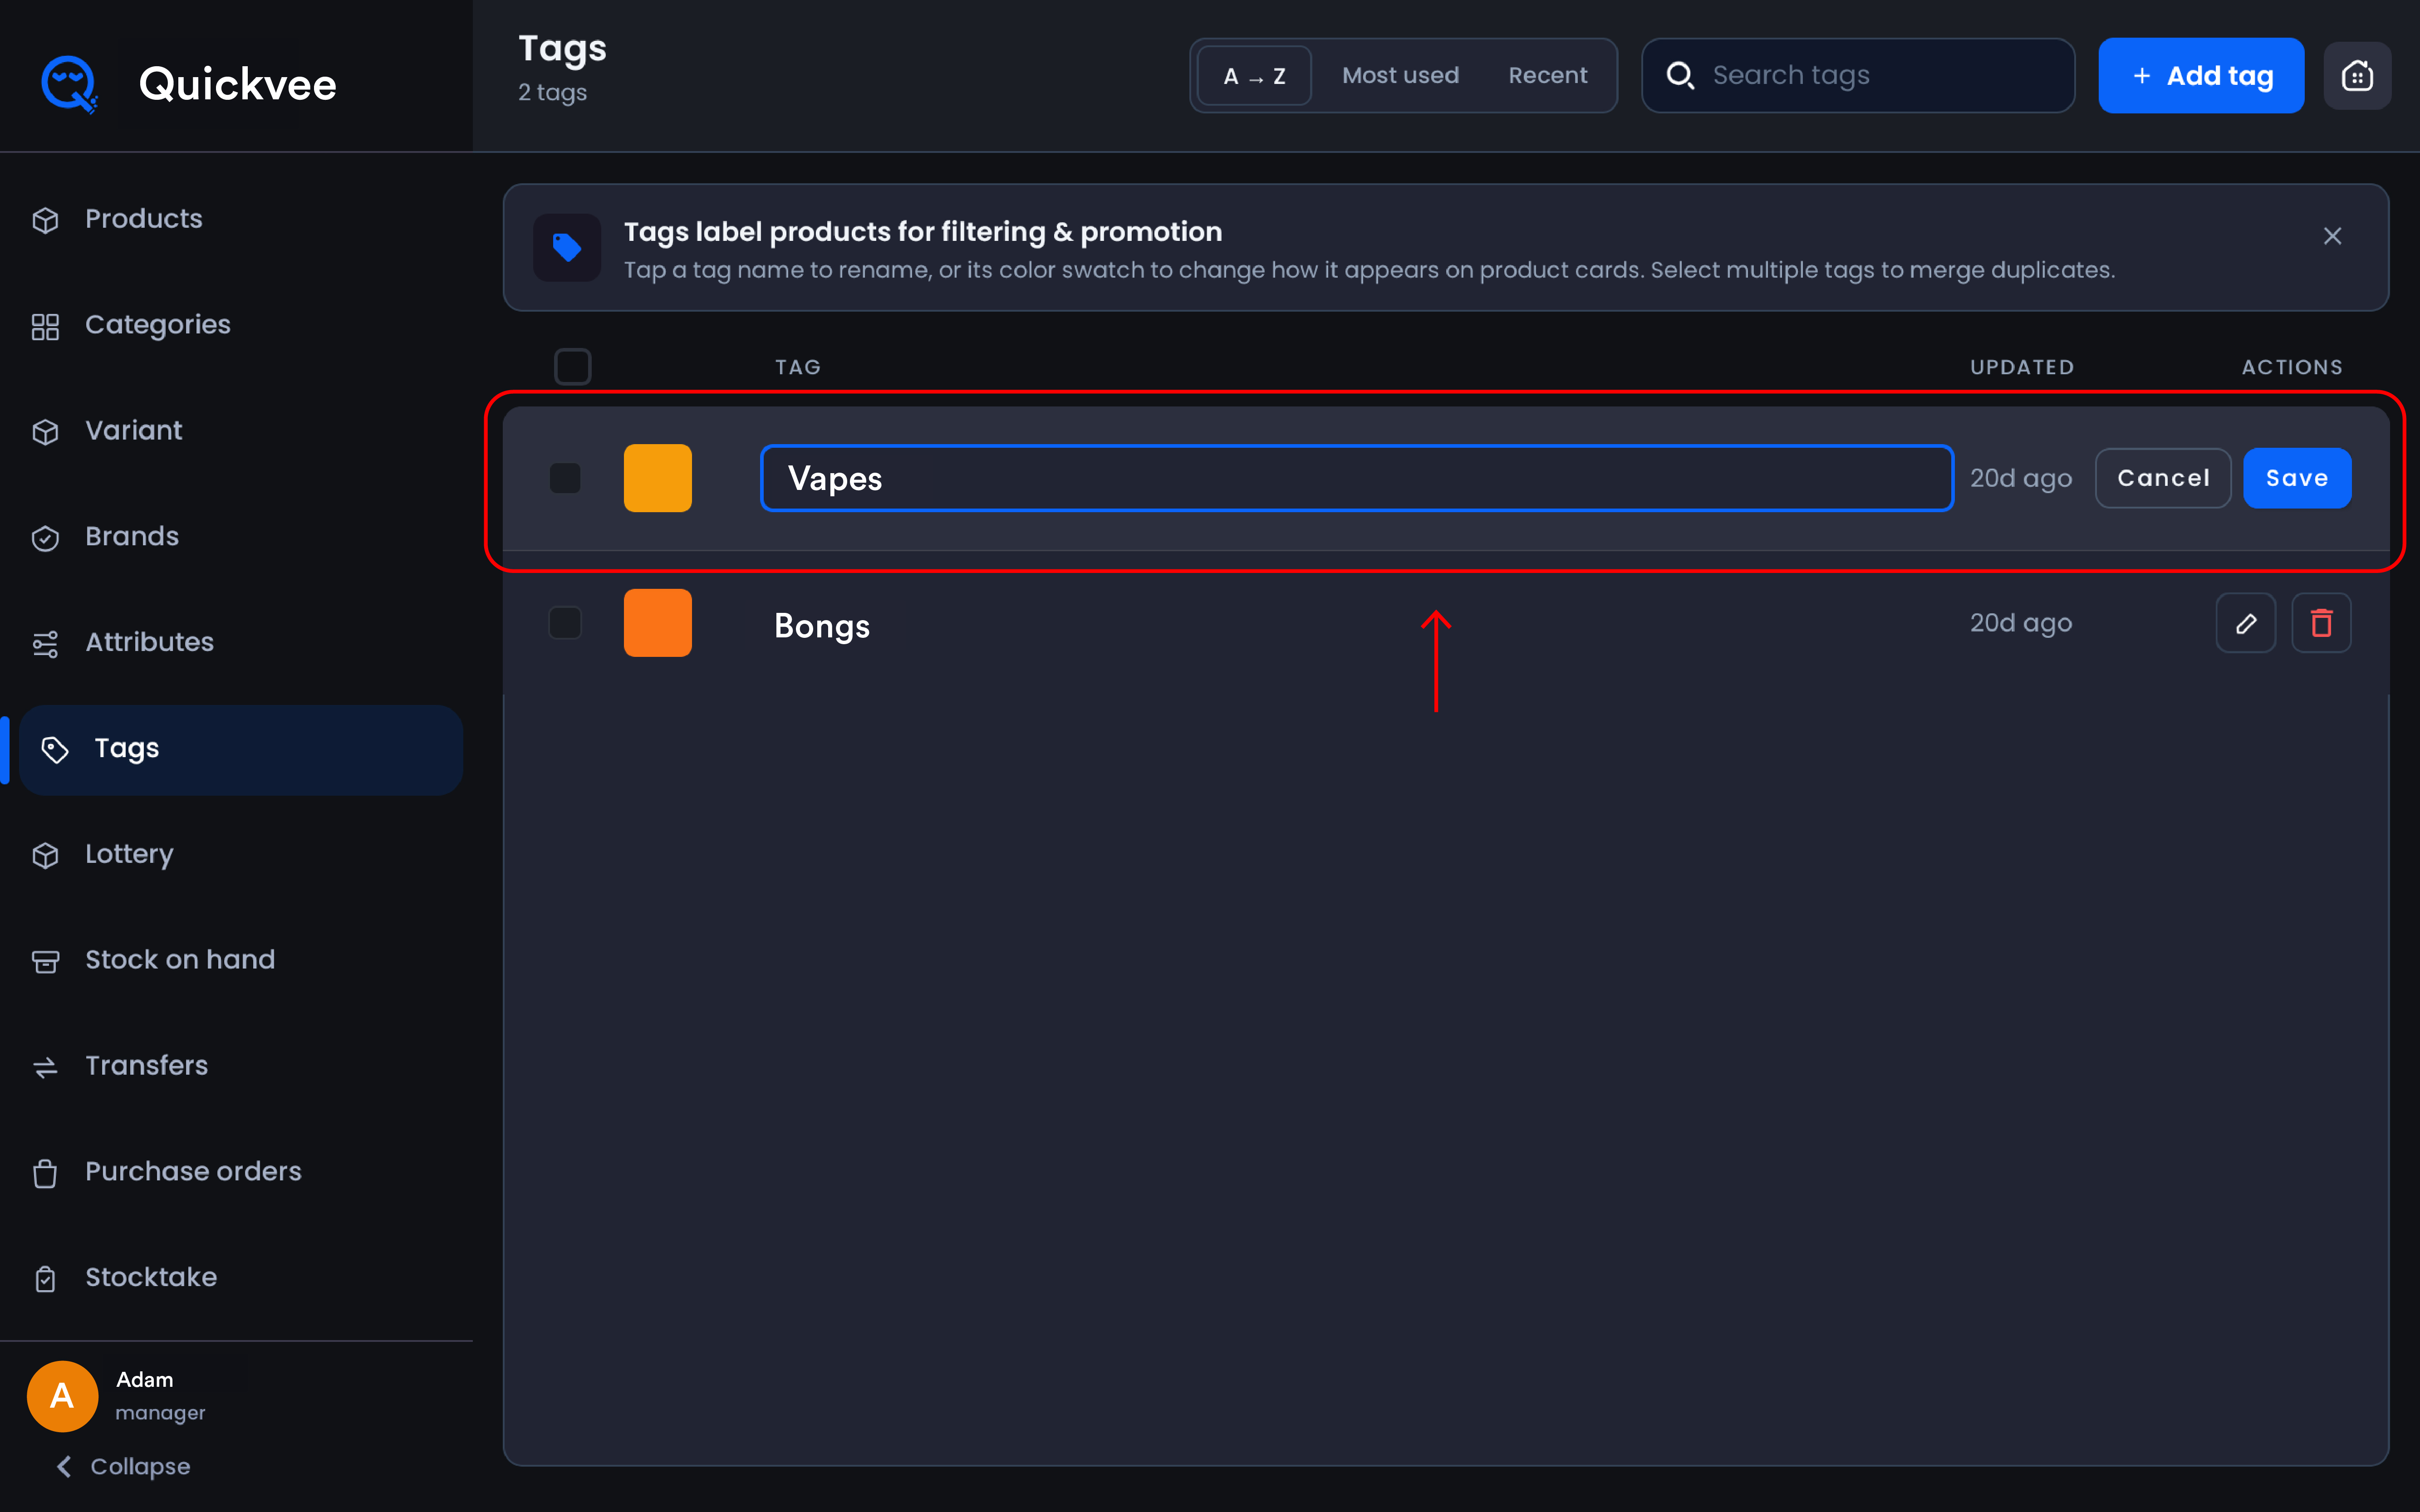Image resolution: width=2420 pixels, height=1512 pixels.
Task: Save the Vapes tag name
Action: pyautogui.click(x=2297, y=478)
